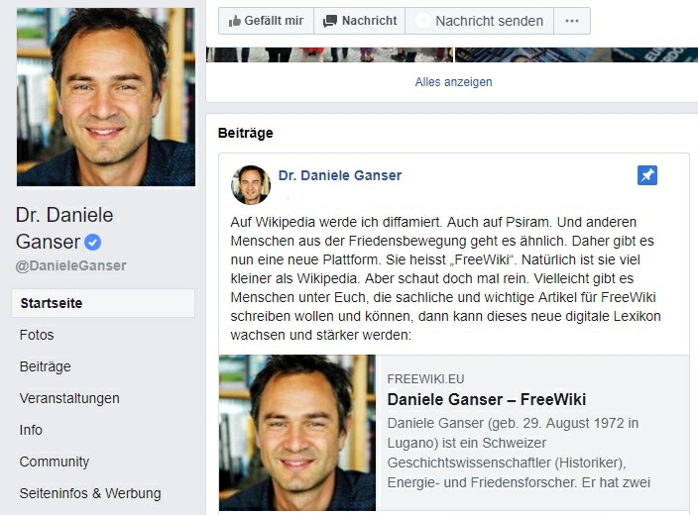Click the Dr. Daniele Ganser post author link
This screenshot has width=698, height=515.
340,175
